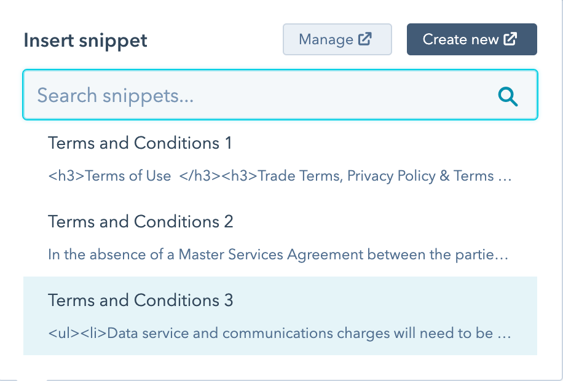Click the Create new snippet button
The image size is (563, 381).
(x=472, y=39)
